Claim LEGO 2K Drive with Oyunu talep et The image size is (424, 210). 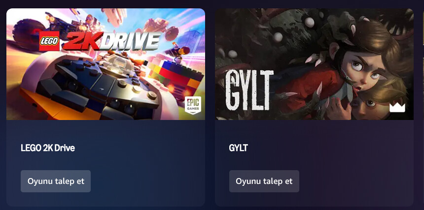click(56, 181)
